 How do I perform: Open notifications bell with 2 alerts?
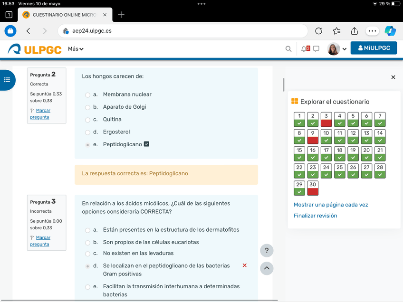[x=305, y=48]
